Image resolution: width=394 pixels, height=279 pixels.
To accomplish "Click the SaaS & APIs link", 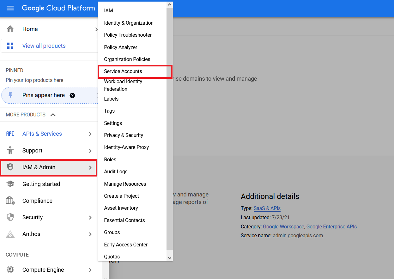I will pyautogui.click(x=267, y=208).
